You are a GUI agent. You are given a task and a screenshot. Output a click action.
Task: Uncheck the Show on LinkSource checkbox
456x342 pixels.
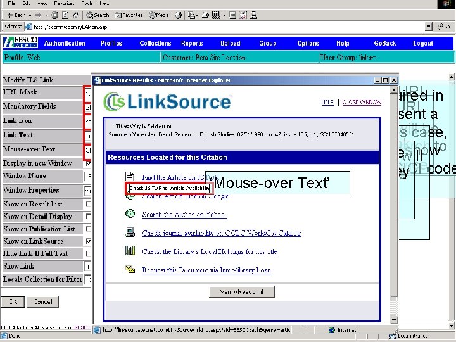pos(89,241)
